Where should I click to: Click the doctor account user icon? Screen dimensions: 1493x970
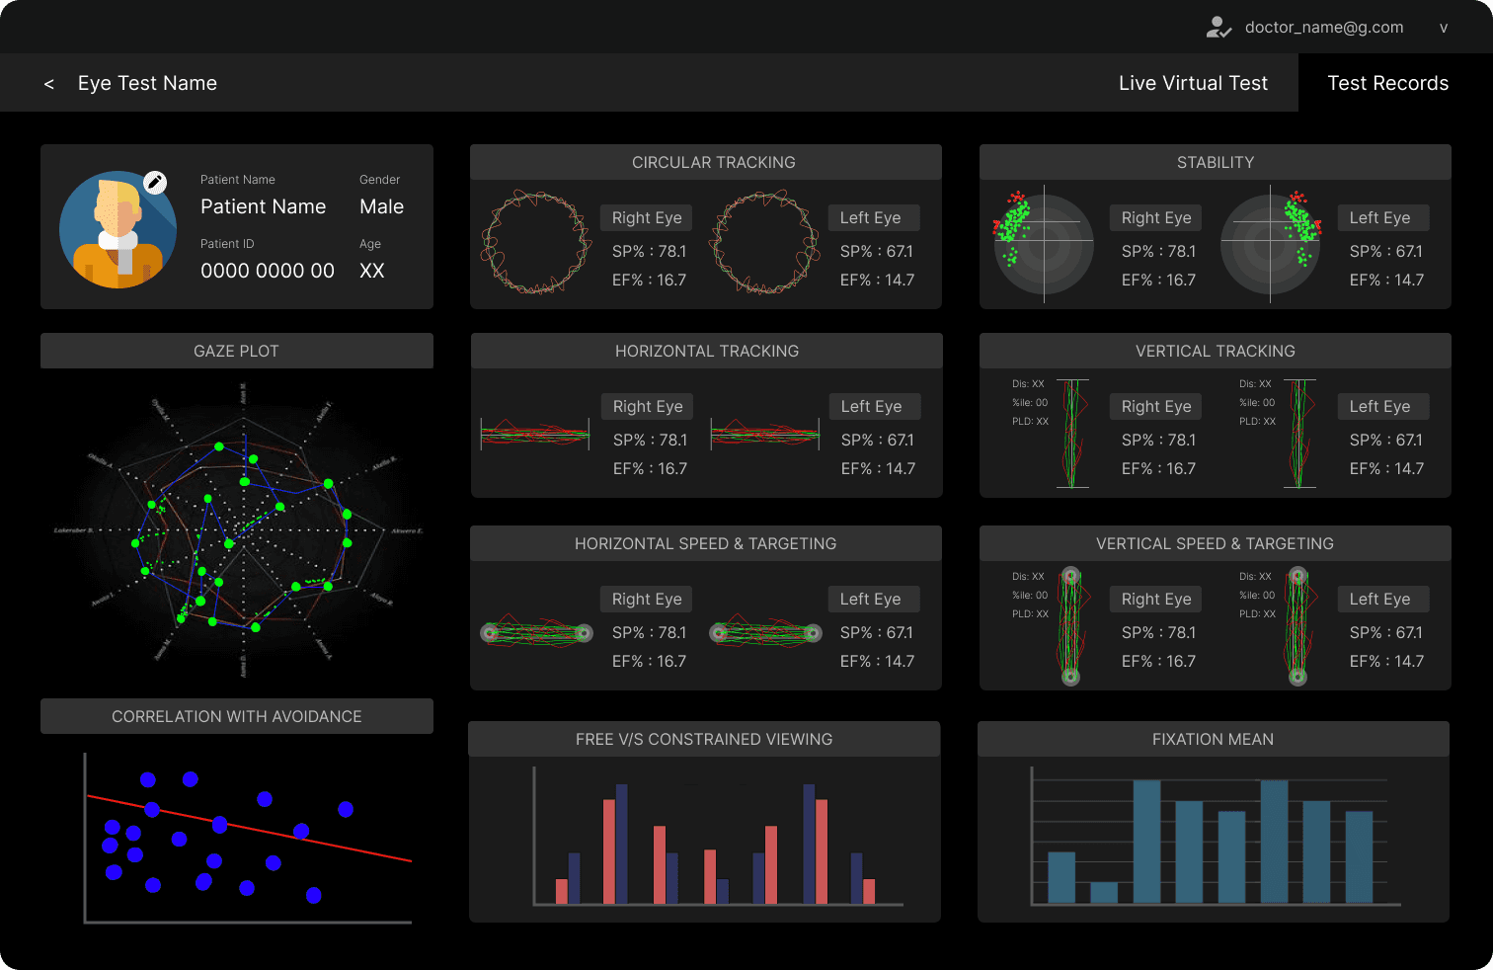pos(1218,28)
